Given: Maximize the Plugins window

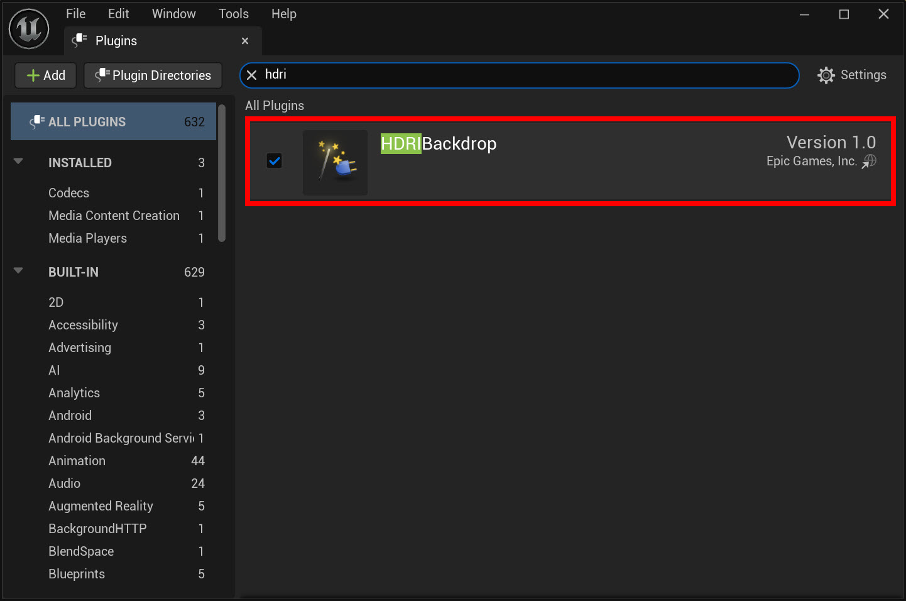Looking at the screenshot, I should (844, 14).
